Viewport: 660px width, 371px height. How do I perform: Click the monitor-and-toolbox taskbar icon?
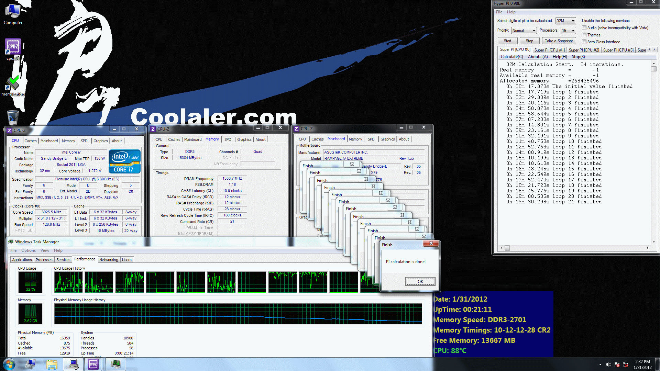coord(30,364)
